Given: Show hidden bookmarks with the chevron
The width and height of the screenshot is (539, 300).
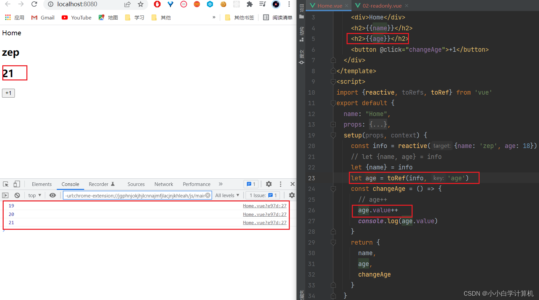Looking at the screenshot, I should [214, 17].
